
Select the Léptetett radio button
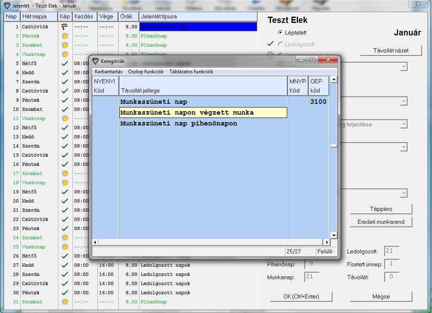click(280, 33)
